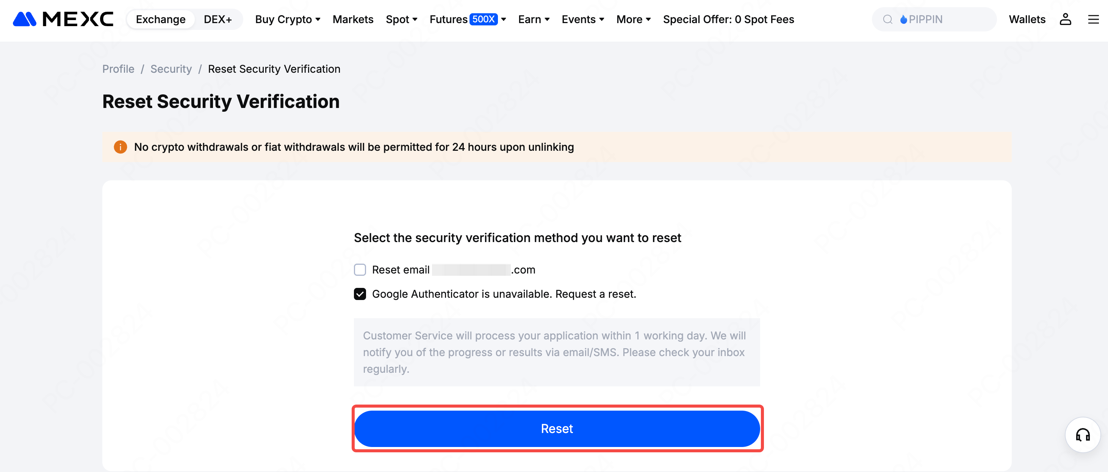This screenshot has height=472, width=1108.
Task: Click the orange info warning icon
Action: (x=121, y=147)
